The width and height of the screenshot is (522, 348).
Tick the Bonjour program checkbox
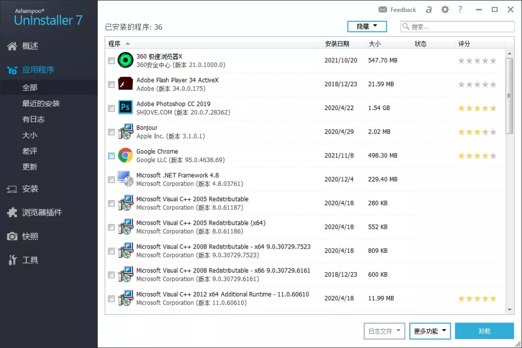pyautogui.click(x=112, y=132)
